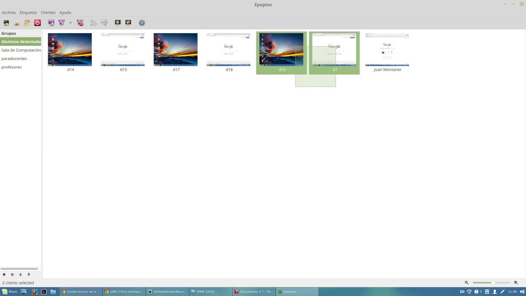Open the Etiquetas menu
This screenshot has width=526, height=296.
[x=28, y=12]
